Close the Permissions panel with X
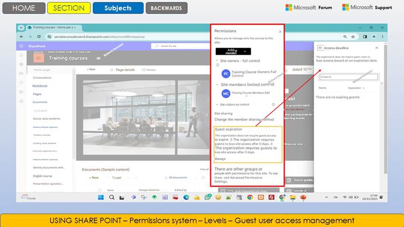The image size is (404, 227). 280,31
